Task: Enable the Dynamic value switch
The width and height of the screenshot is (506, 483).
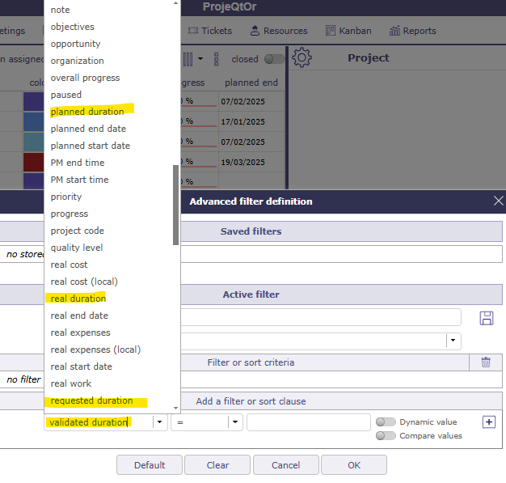Action: tap(386, 422)
